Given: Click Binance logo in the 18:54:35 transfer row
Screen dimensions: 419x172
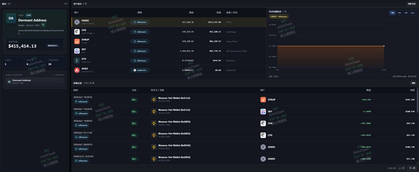Looking at the screenshot, I should [x=154, y=112].
